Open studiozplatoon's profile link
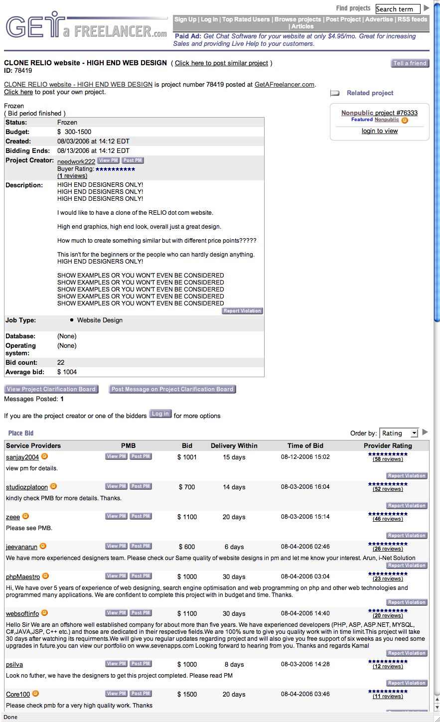The width and height of the screenshot is (440, 722). (x=27, y=487)
